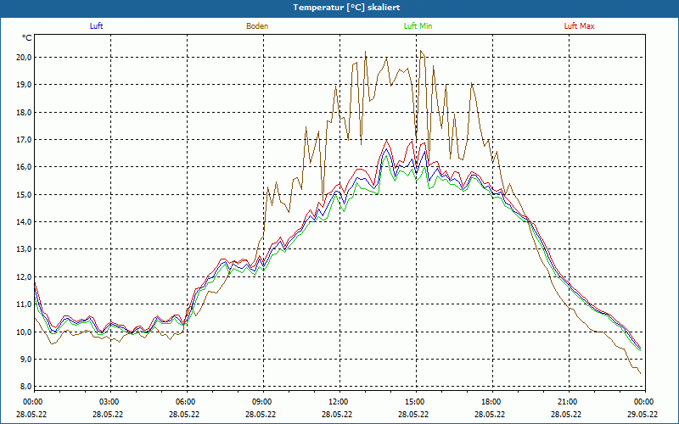Screen dimensions: 679x424
Task: Click the 28.05.22 date under 12:00
Action: point(337,414)
